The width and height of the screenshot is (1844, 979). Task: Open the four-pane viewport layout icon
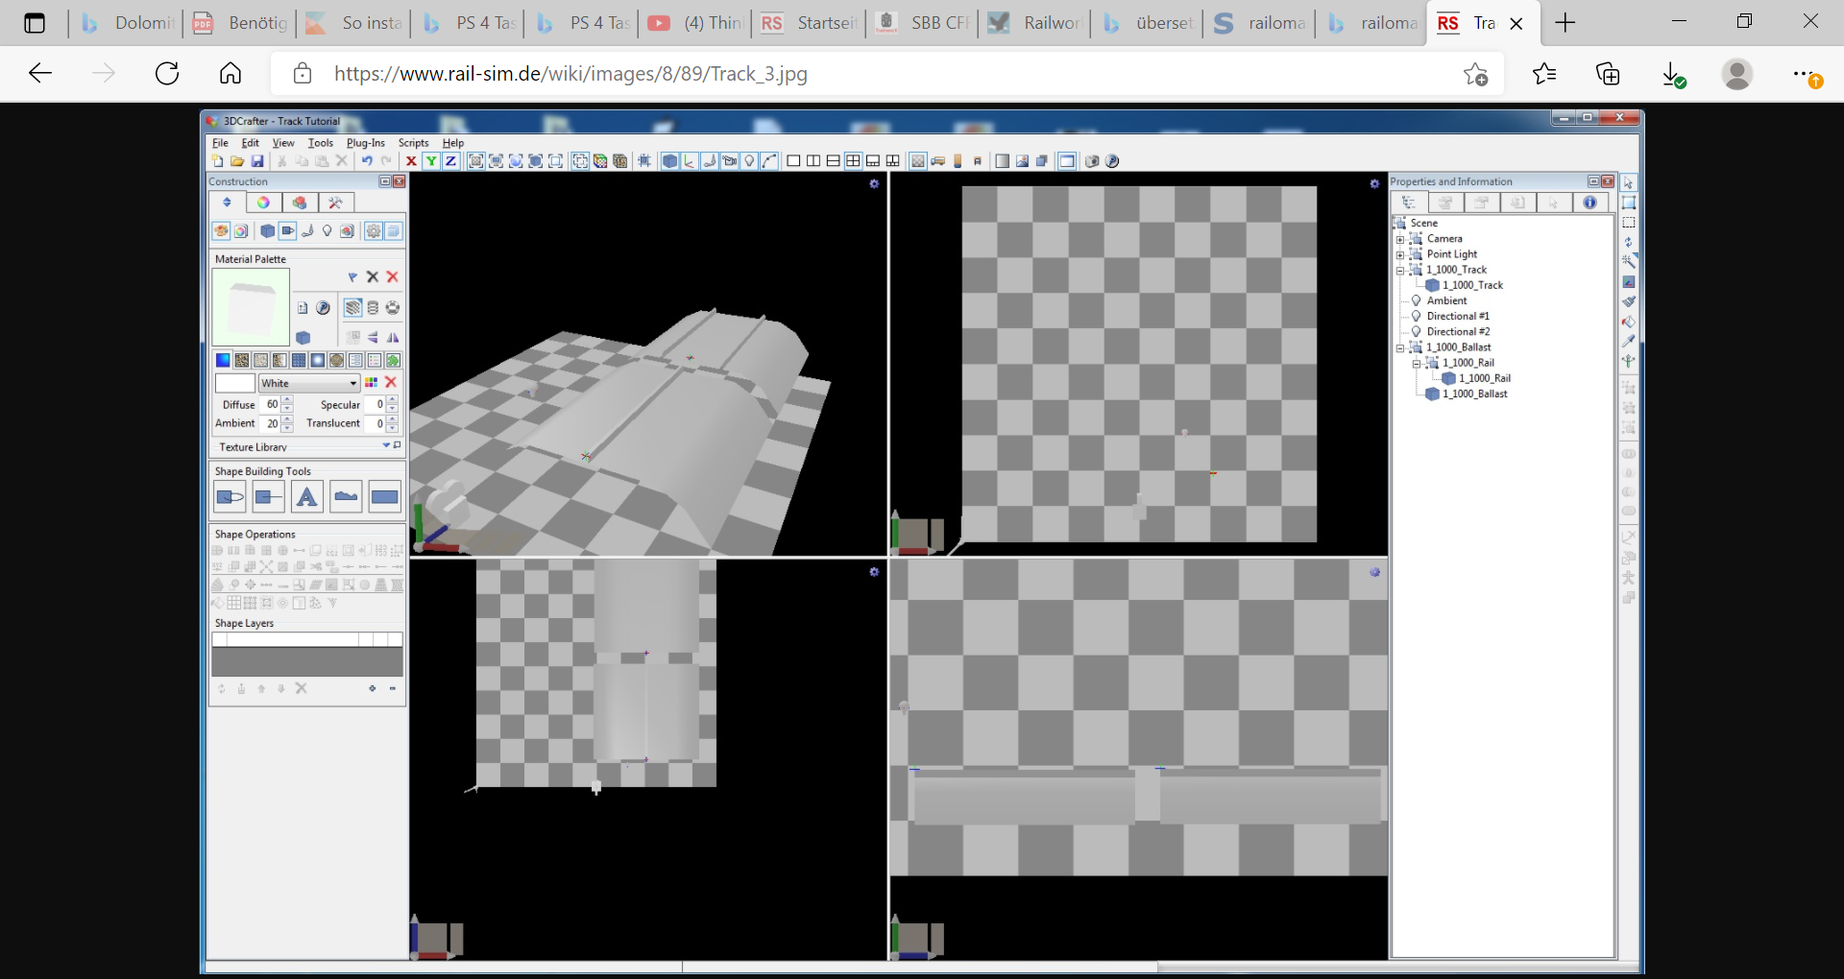coord(853,161)
